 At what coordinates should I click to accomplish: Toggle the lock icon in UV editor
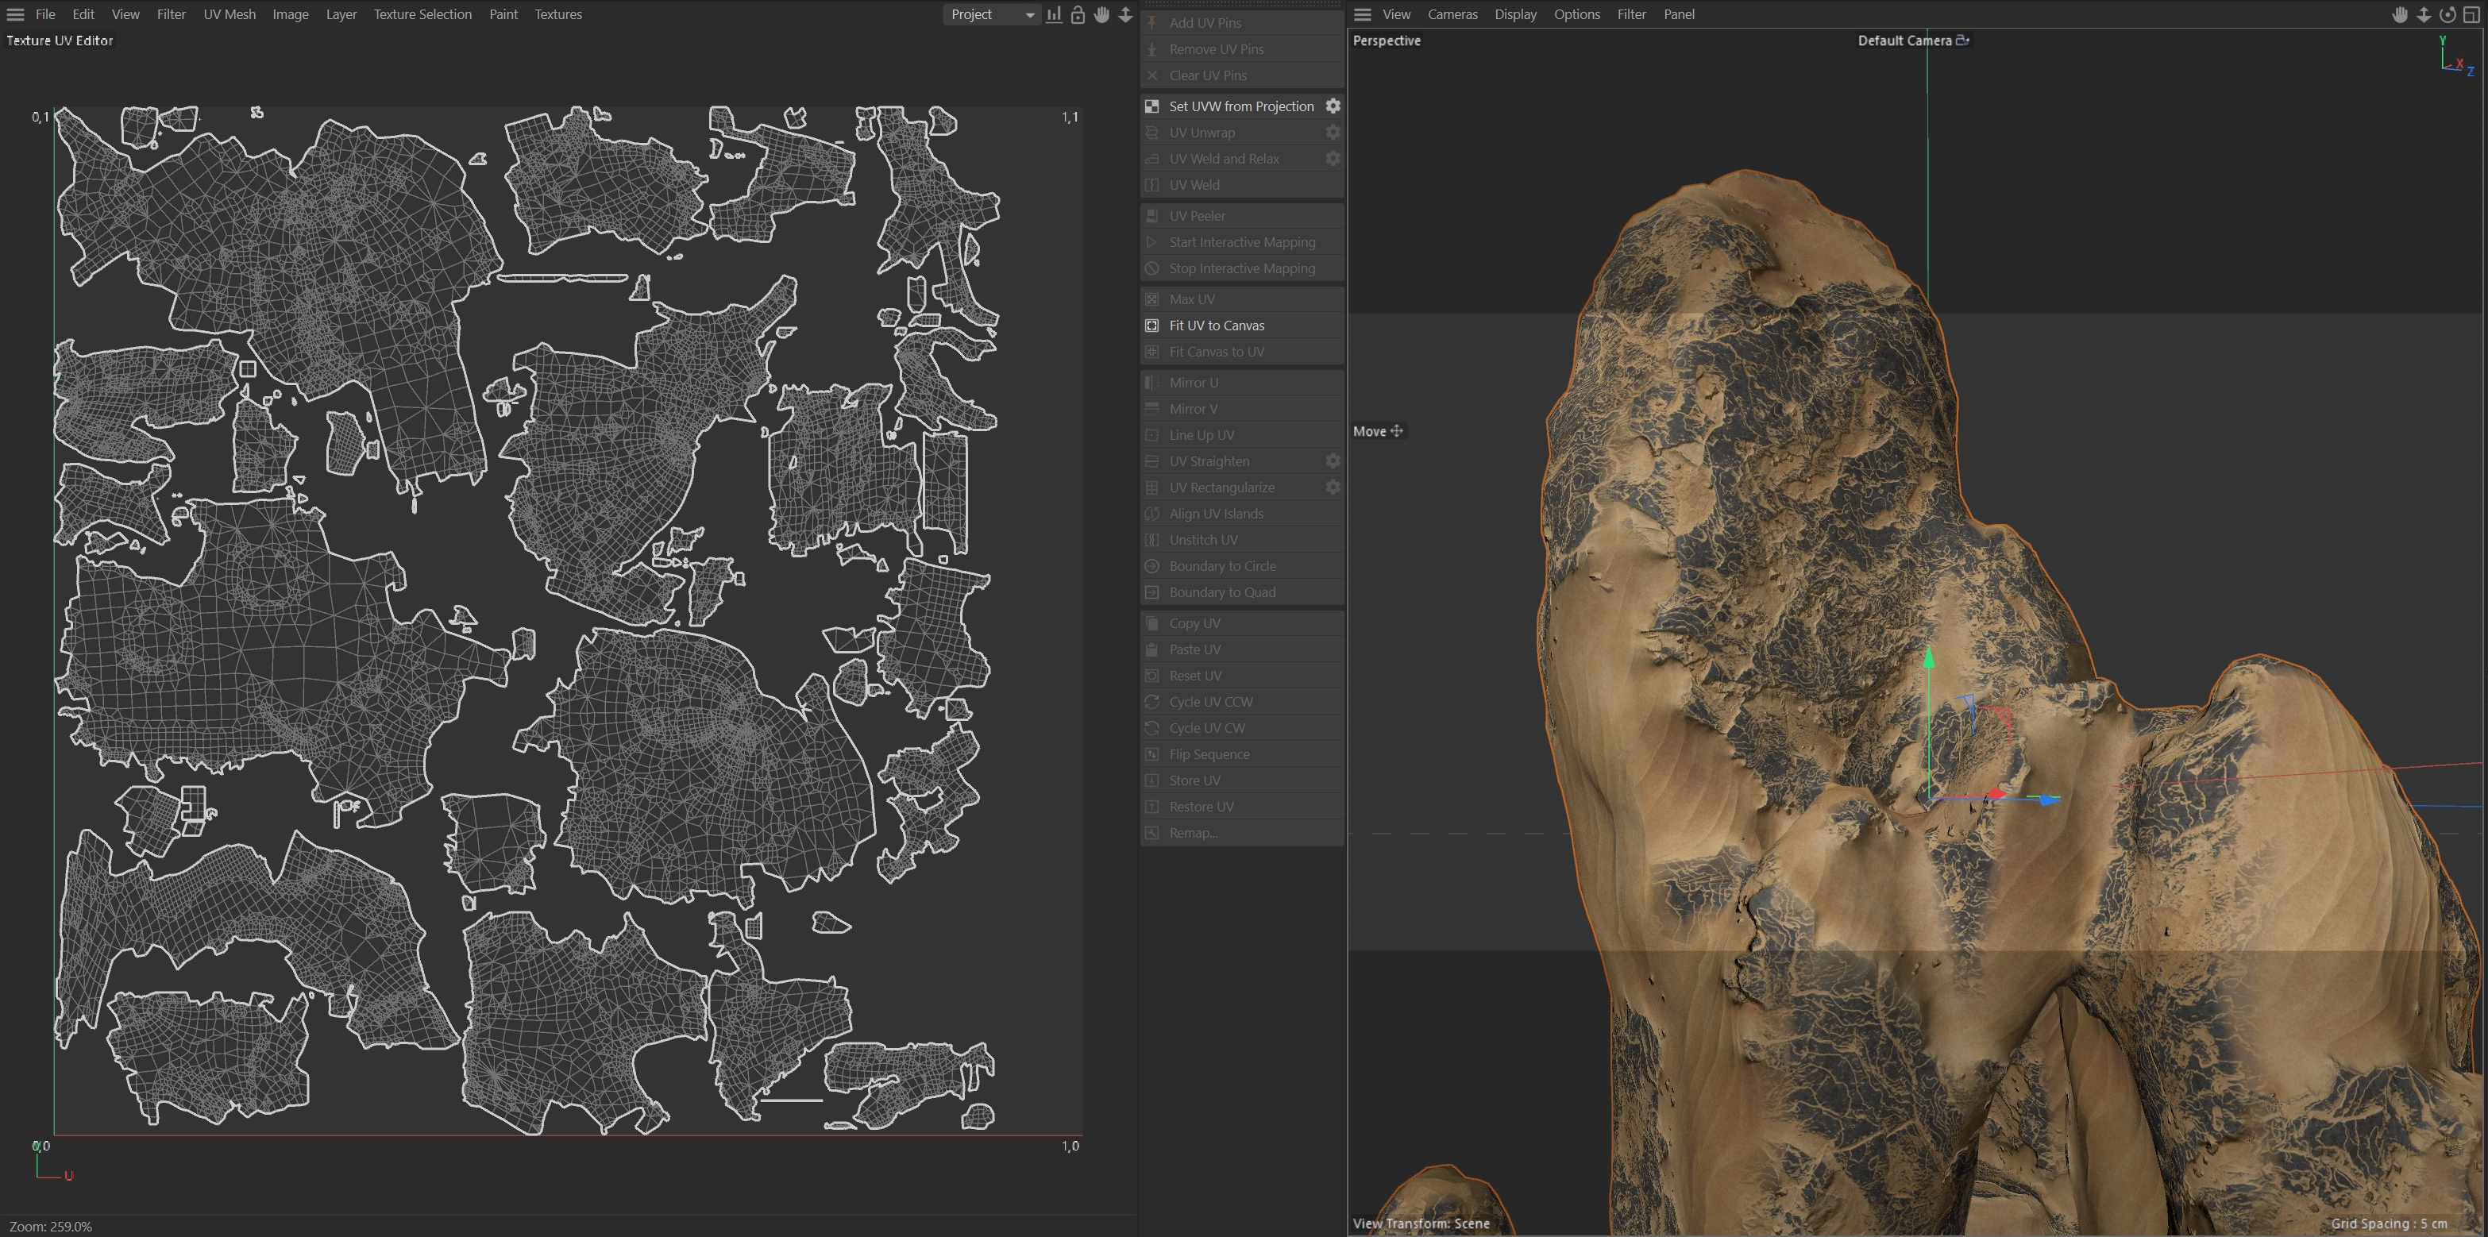[1078, 14]
